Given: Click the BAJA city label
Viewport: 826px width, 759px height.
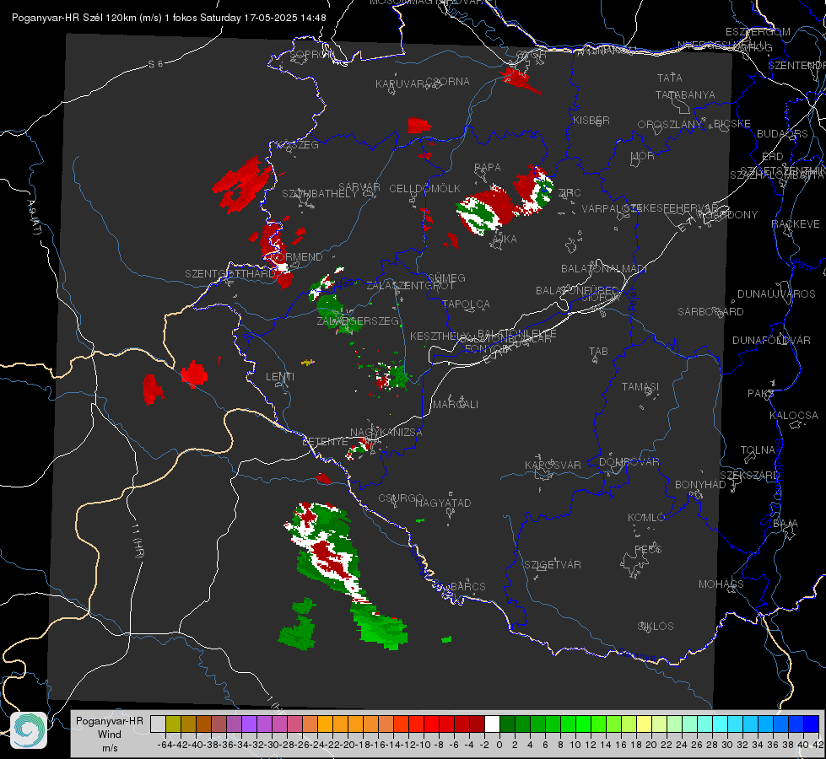Looking at the screenshot, I should click(786, 524).
